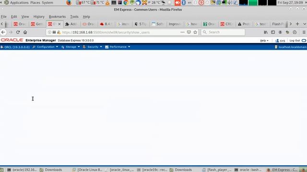Open the Help menu in Firefox menu bar
The height and width of the screenshot is (172, 307).
[86, 17]
